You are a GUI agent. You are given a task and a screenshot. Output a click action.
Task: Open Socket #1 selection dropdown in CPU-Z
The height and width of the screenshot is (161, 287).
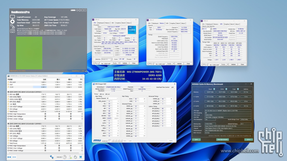pyautogui.click(x=107, y=59)
